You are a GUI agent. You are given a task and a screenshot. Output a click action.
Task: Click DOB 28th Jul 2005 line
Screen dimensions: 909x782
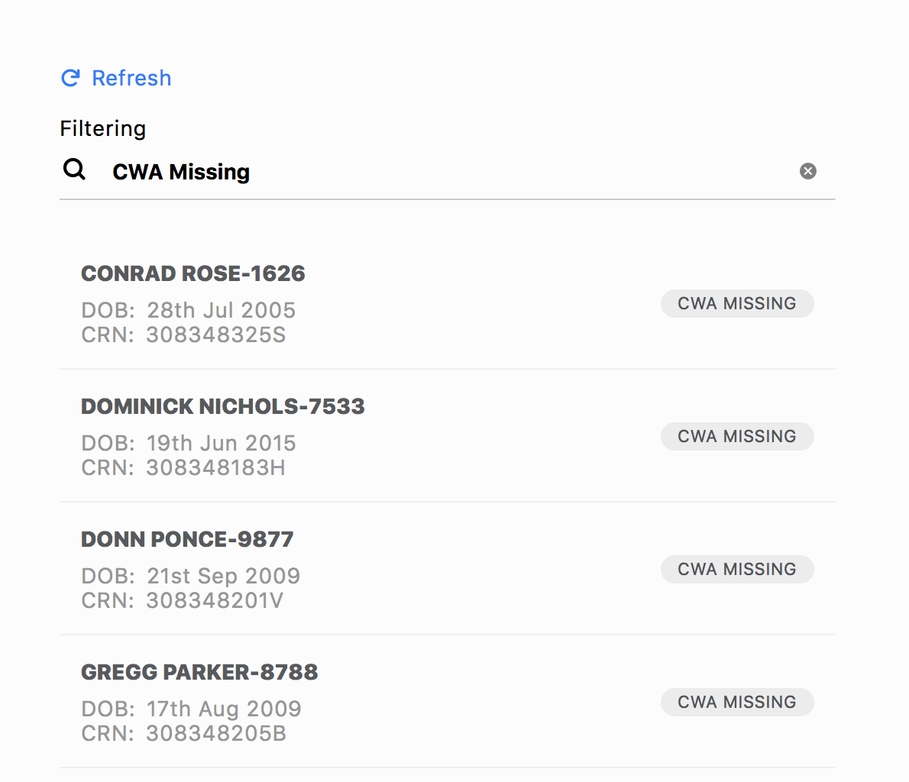point(189,310)
